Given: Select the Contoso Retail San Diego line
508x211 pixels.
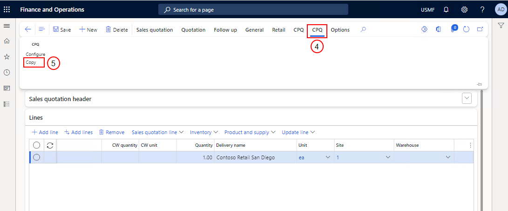Looking at the screenshot, I should click(37, 157).
